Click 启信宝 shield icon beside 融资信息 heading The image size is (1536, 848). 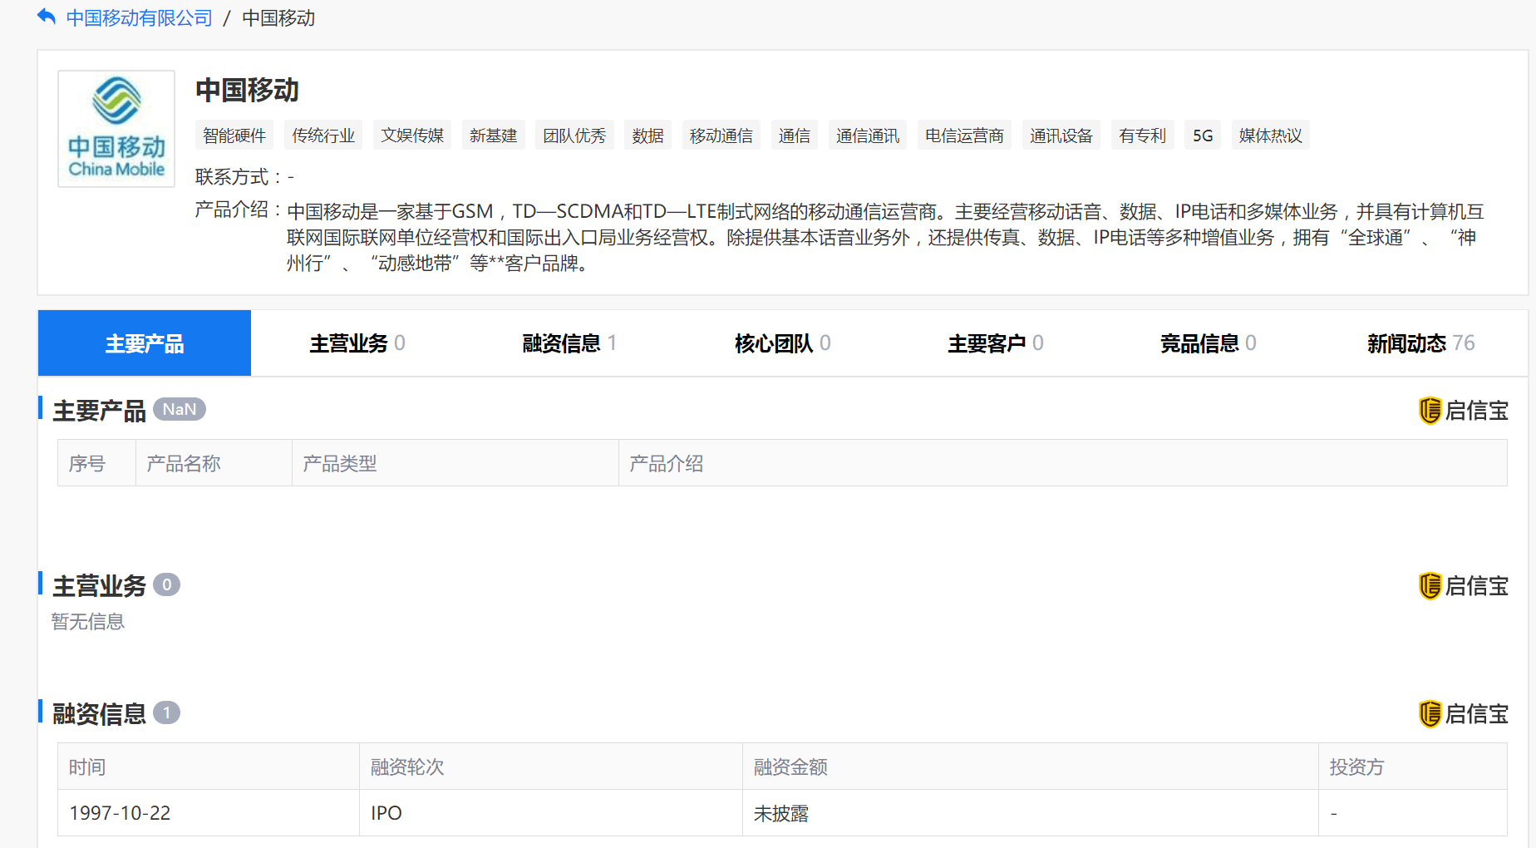point(1430,714)
